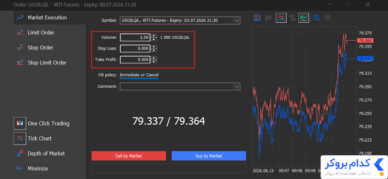Focus the Take Profit input
Screen dimensions: 388x179
coord(135,60)
